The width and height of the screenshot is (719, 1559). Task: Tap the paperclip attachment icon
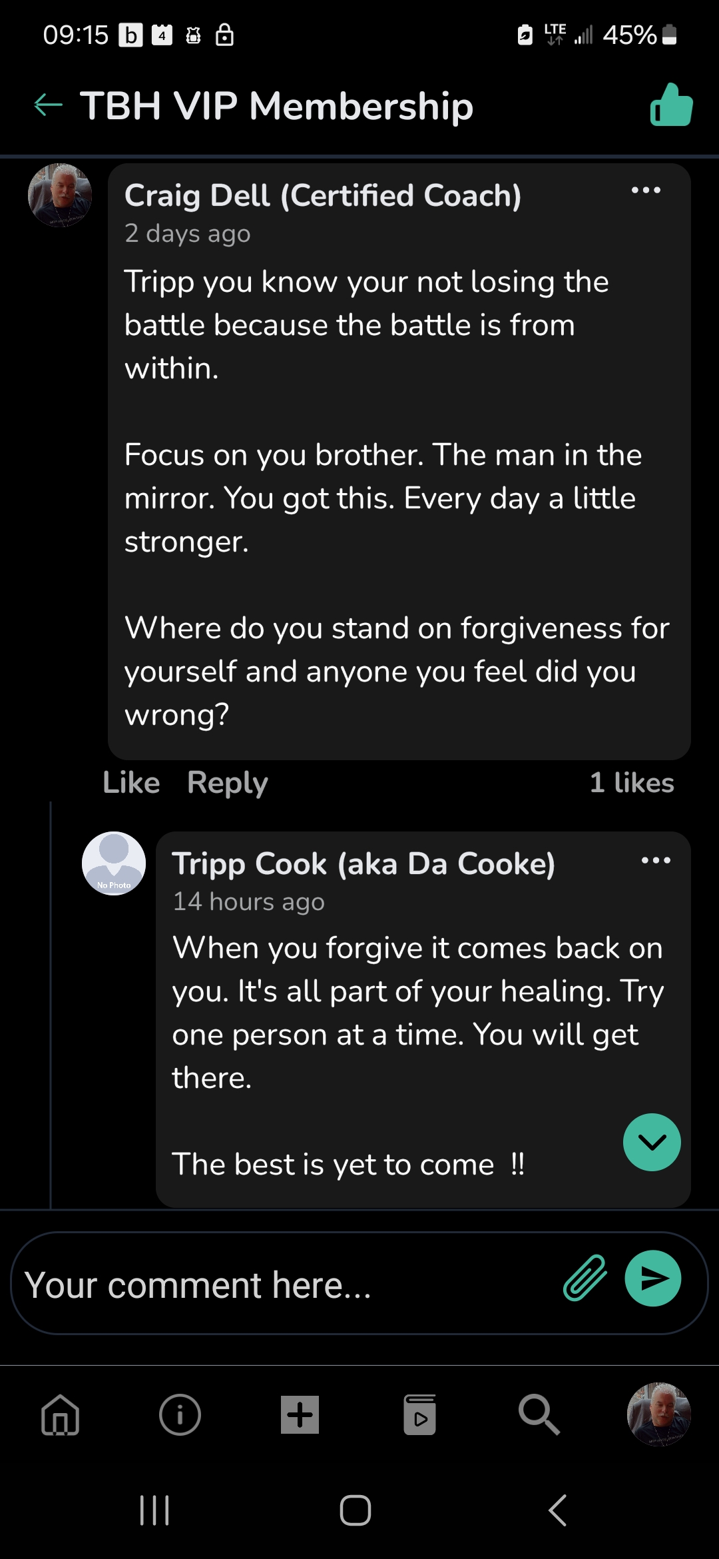[585, 1278]
